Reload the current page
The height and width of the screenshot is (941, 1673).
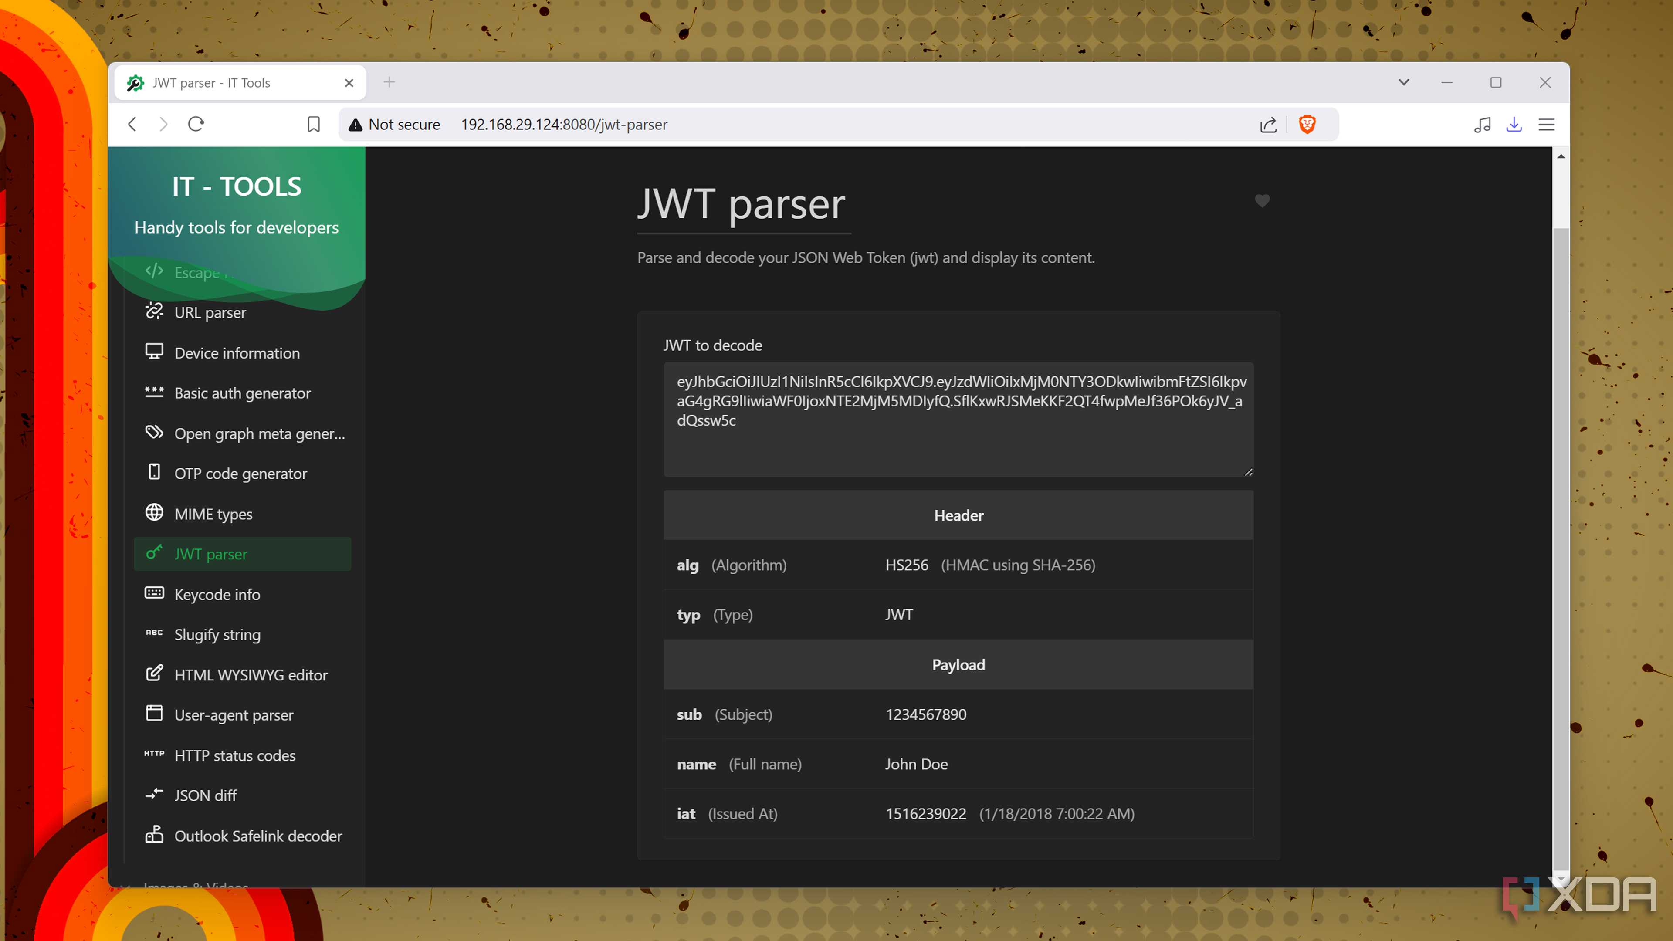[196, 124]
